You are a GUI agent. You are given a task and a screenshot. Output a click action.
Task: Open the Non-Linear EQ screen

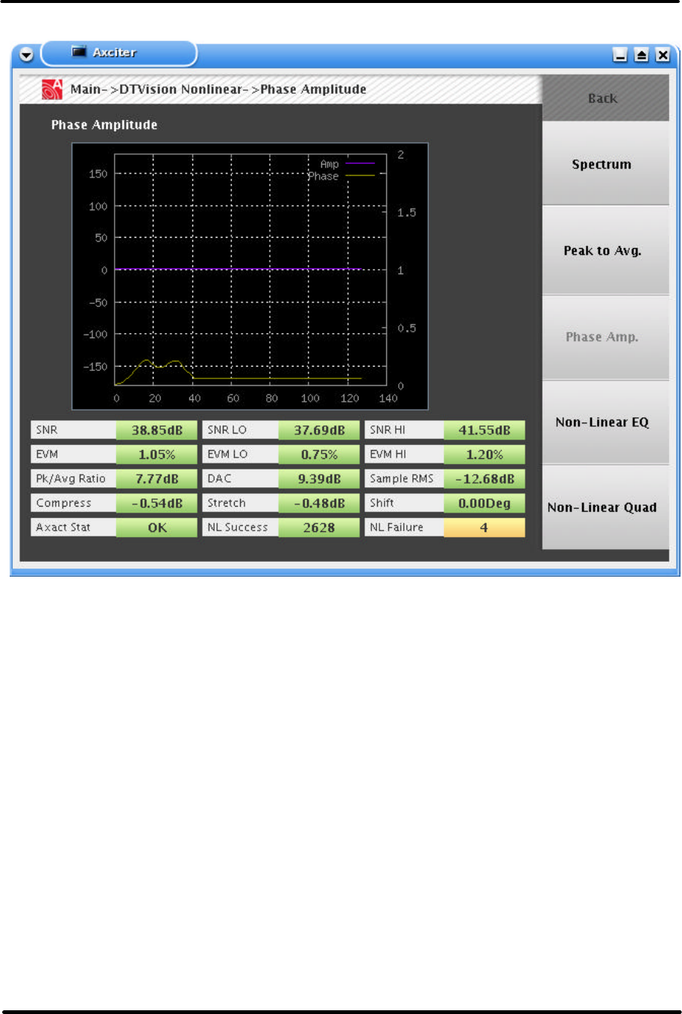point(605,422)
